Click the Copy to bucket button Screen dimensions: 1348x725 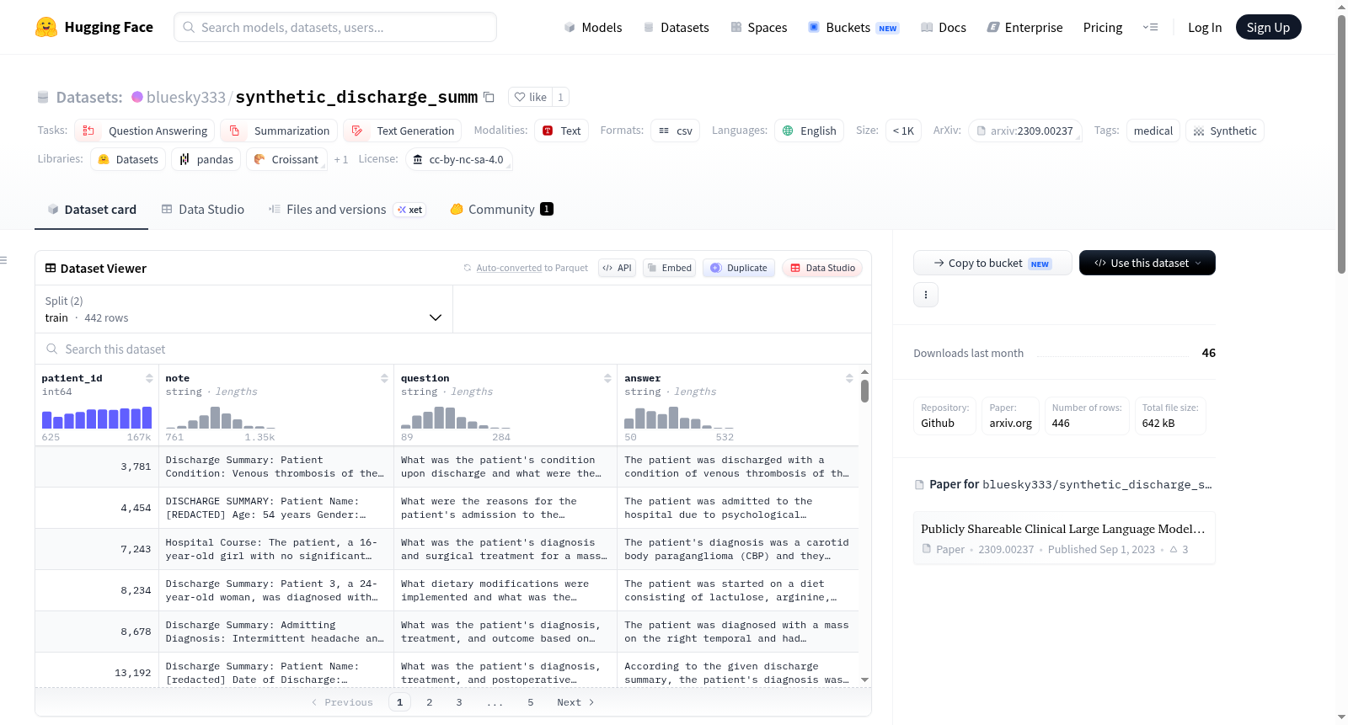pyautogui.click(x=992, y=263)
